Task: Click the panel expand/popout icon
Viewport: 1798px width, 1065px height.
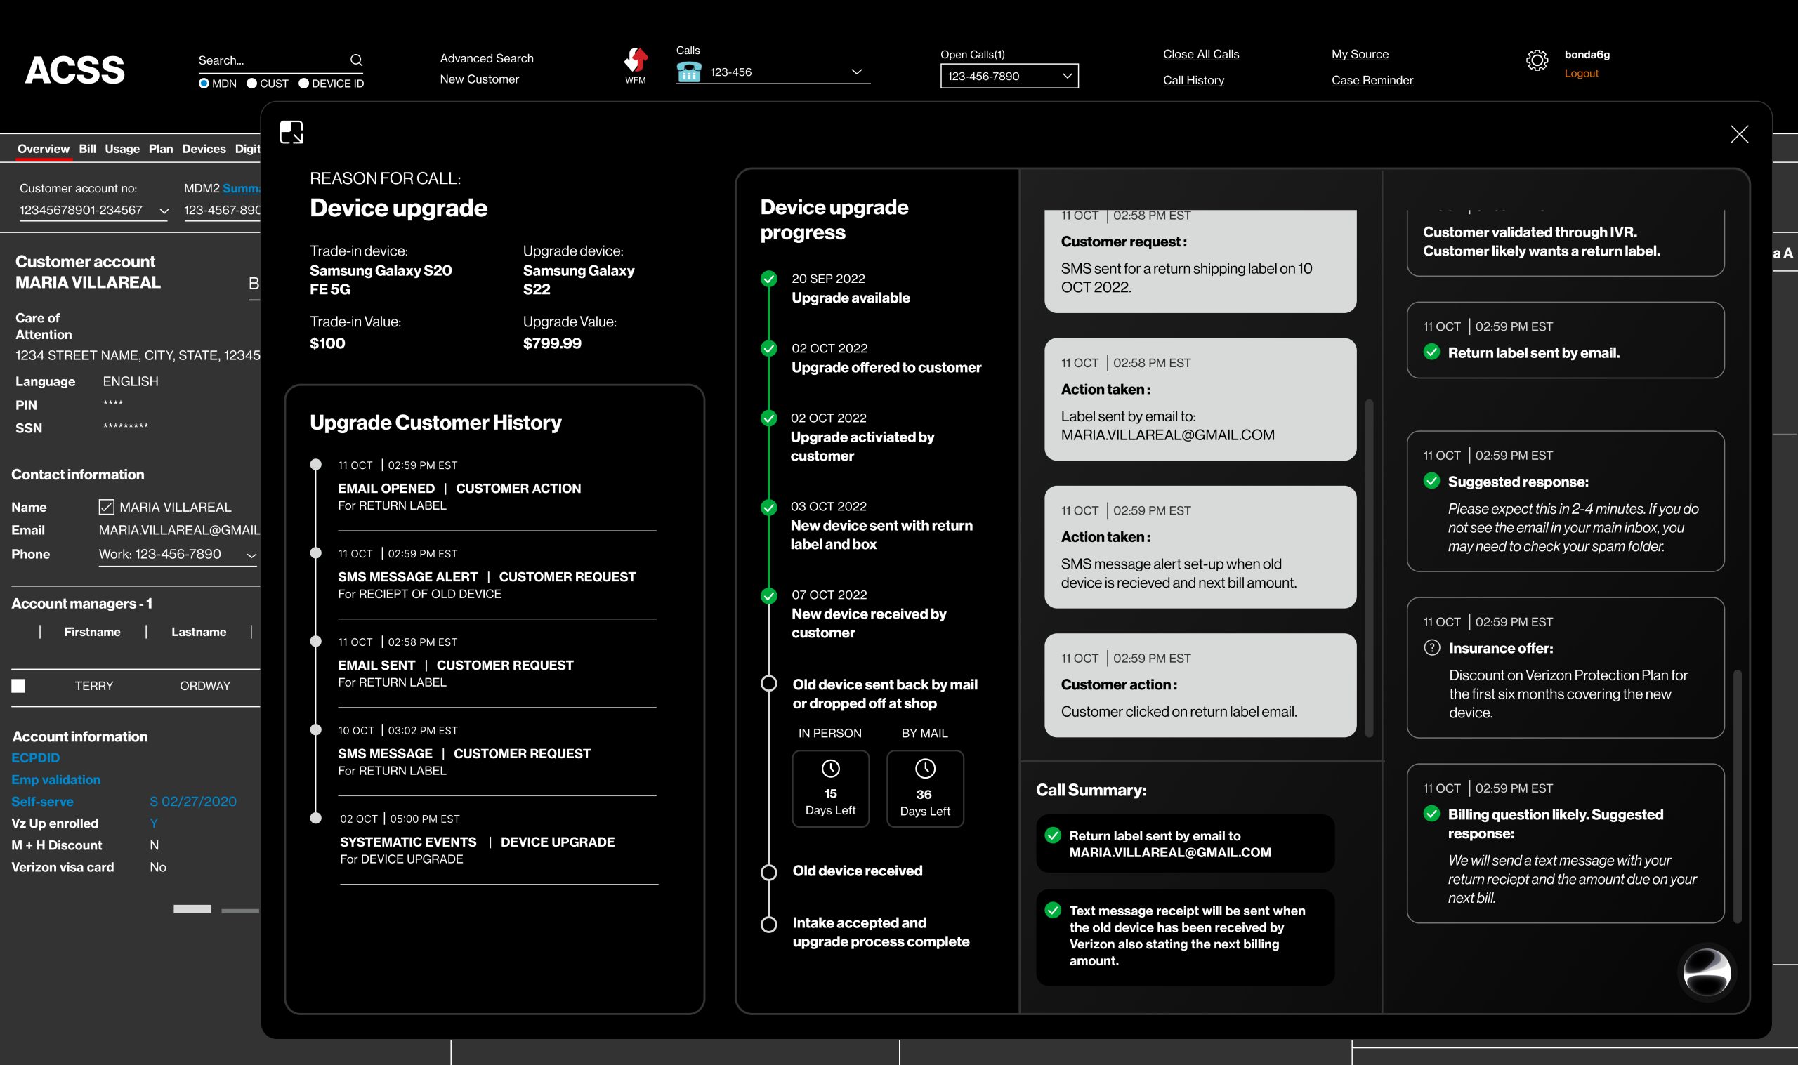Action: [x=291, y=133]
